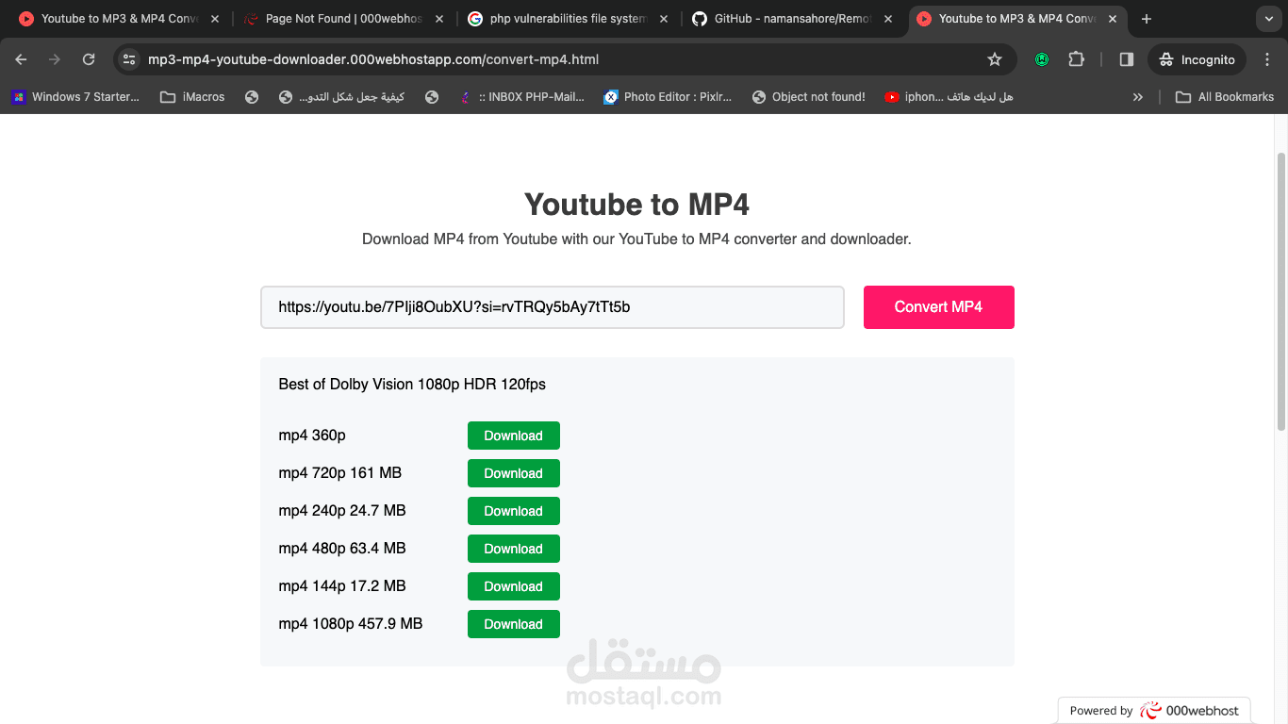
Task: Click the globe bookmark after iMacros
Action: [252, 97]
